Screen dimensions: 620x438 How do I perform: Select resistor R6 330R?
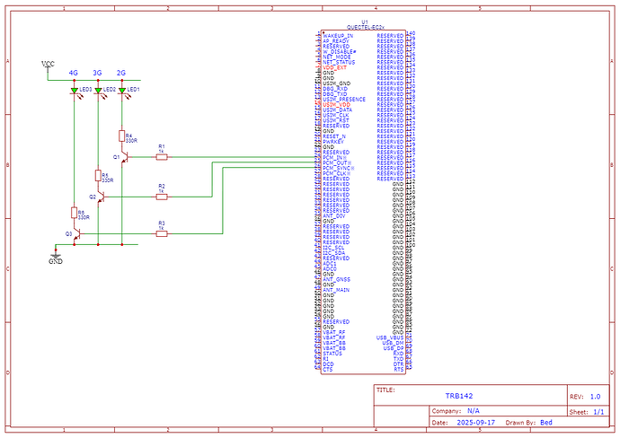[73, 213]
